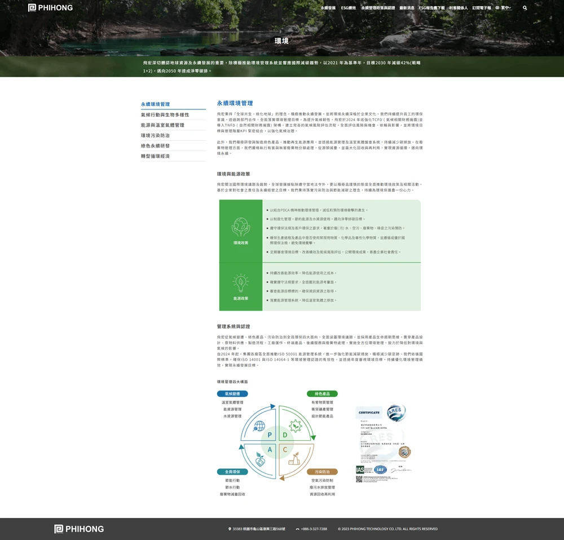Open the 最新消息 menu item
564x540 pixels.
[407, 8]
